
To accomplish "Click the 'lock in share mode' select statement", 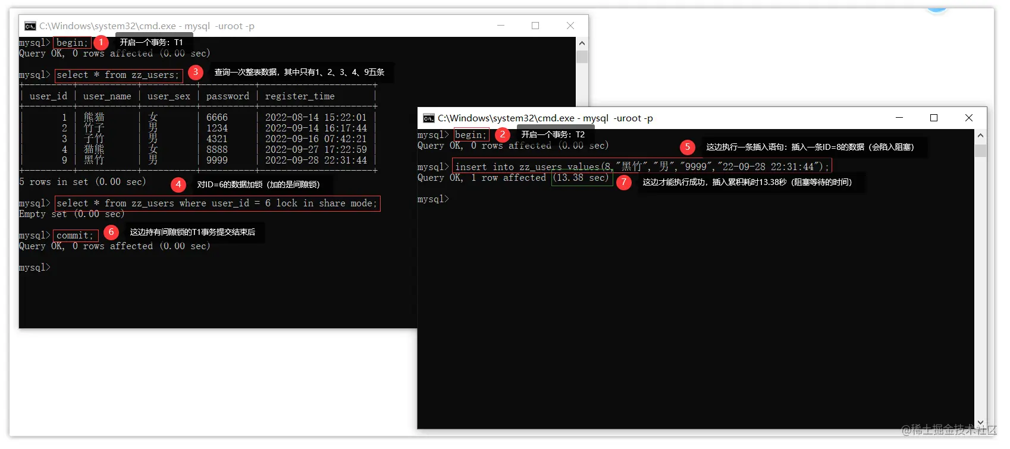I will [x=217, y=203].
